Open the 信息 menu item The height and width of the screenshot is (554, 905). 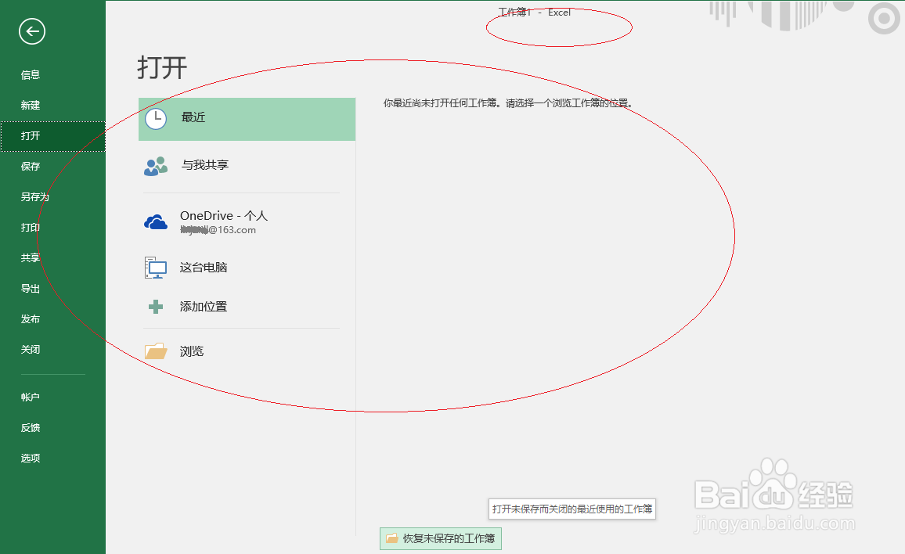pos(31,75)
